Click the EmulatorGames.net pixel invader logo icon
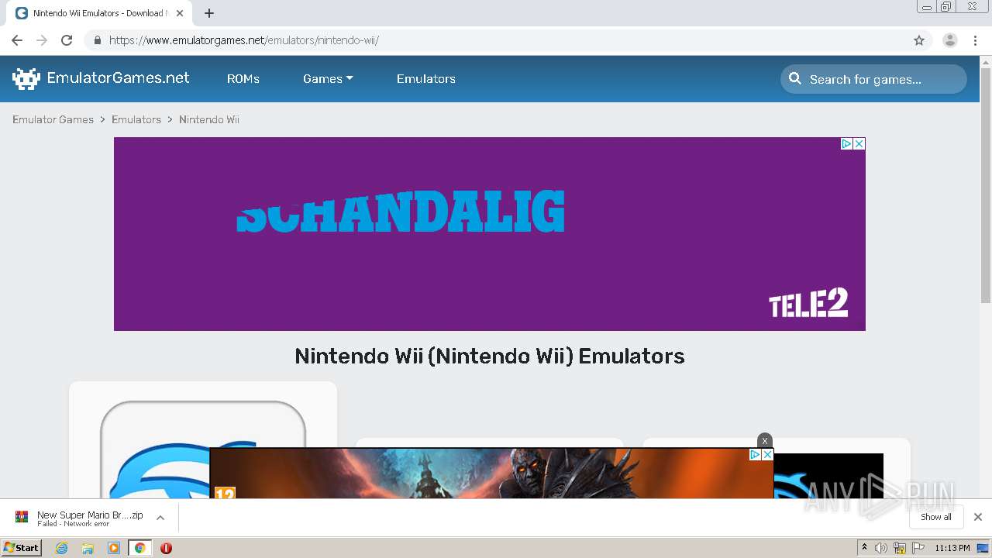Screen dimensions: 992x558 (26, 78)
